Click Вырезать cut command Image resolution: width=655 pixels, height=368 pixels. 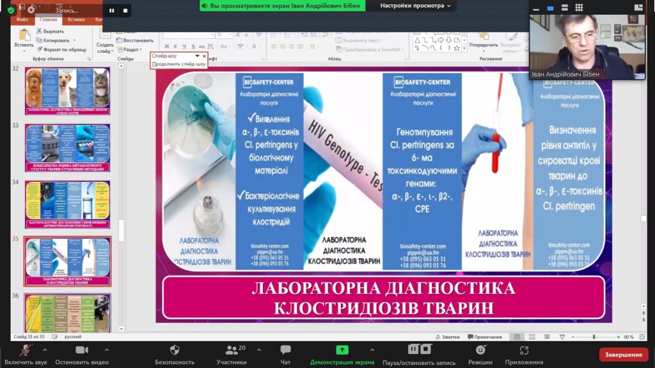click(50, 31)
